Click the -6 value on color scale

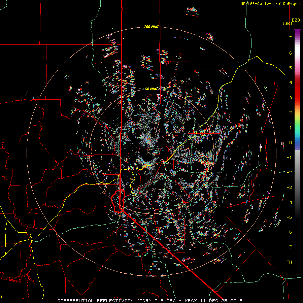click(x=289, y=232)
